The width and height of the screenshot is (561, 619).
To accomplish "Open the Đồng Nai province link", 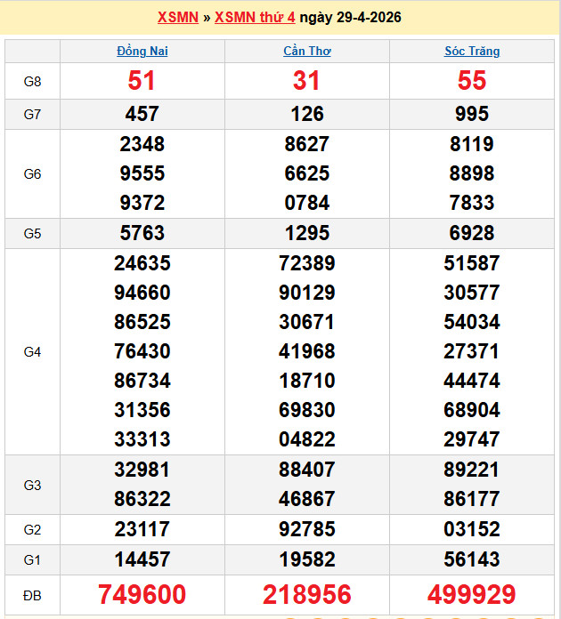I will coord(142,52).
